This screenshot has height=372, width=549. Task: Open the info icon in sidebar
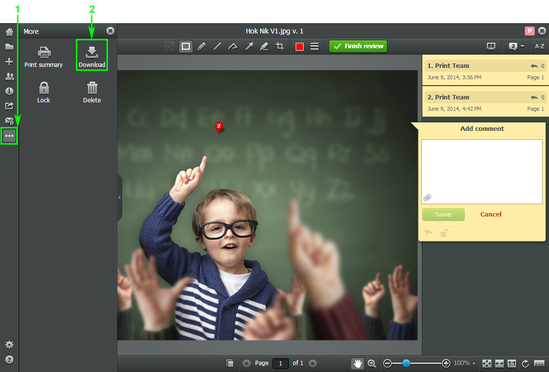(x=9, y=91)
